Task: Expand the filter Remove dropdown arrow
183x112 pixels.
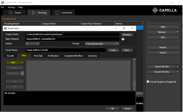Action: click(22, 73)
